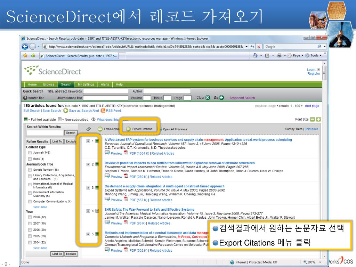The image size is (356, 267).
Task: Open the Page menu dropdown
Action: (x=297, y=55)
